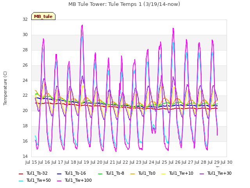This screenshot has width=250, height=188.
Task: Select the Tul1_Ts0 legend label
Action: pos(147,173)
